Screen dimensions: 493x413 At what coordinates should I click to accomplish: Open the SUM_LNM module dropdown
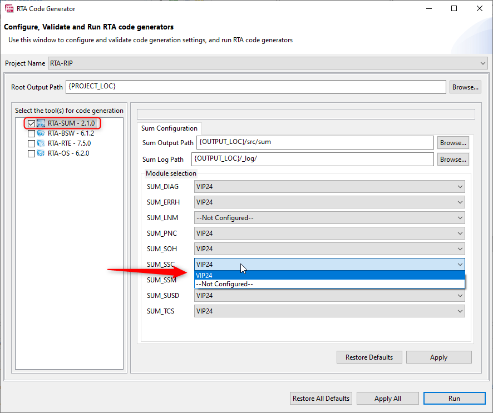click(329, 218)
